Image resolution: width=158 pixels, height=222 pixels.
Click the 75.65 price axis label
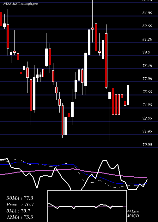147,92
